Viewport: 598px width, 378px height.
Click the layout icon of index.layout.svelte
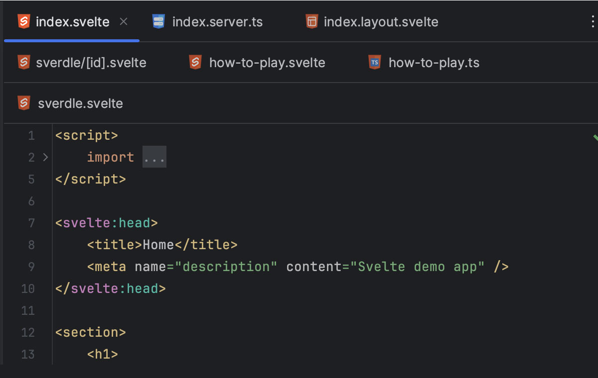311,22
